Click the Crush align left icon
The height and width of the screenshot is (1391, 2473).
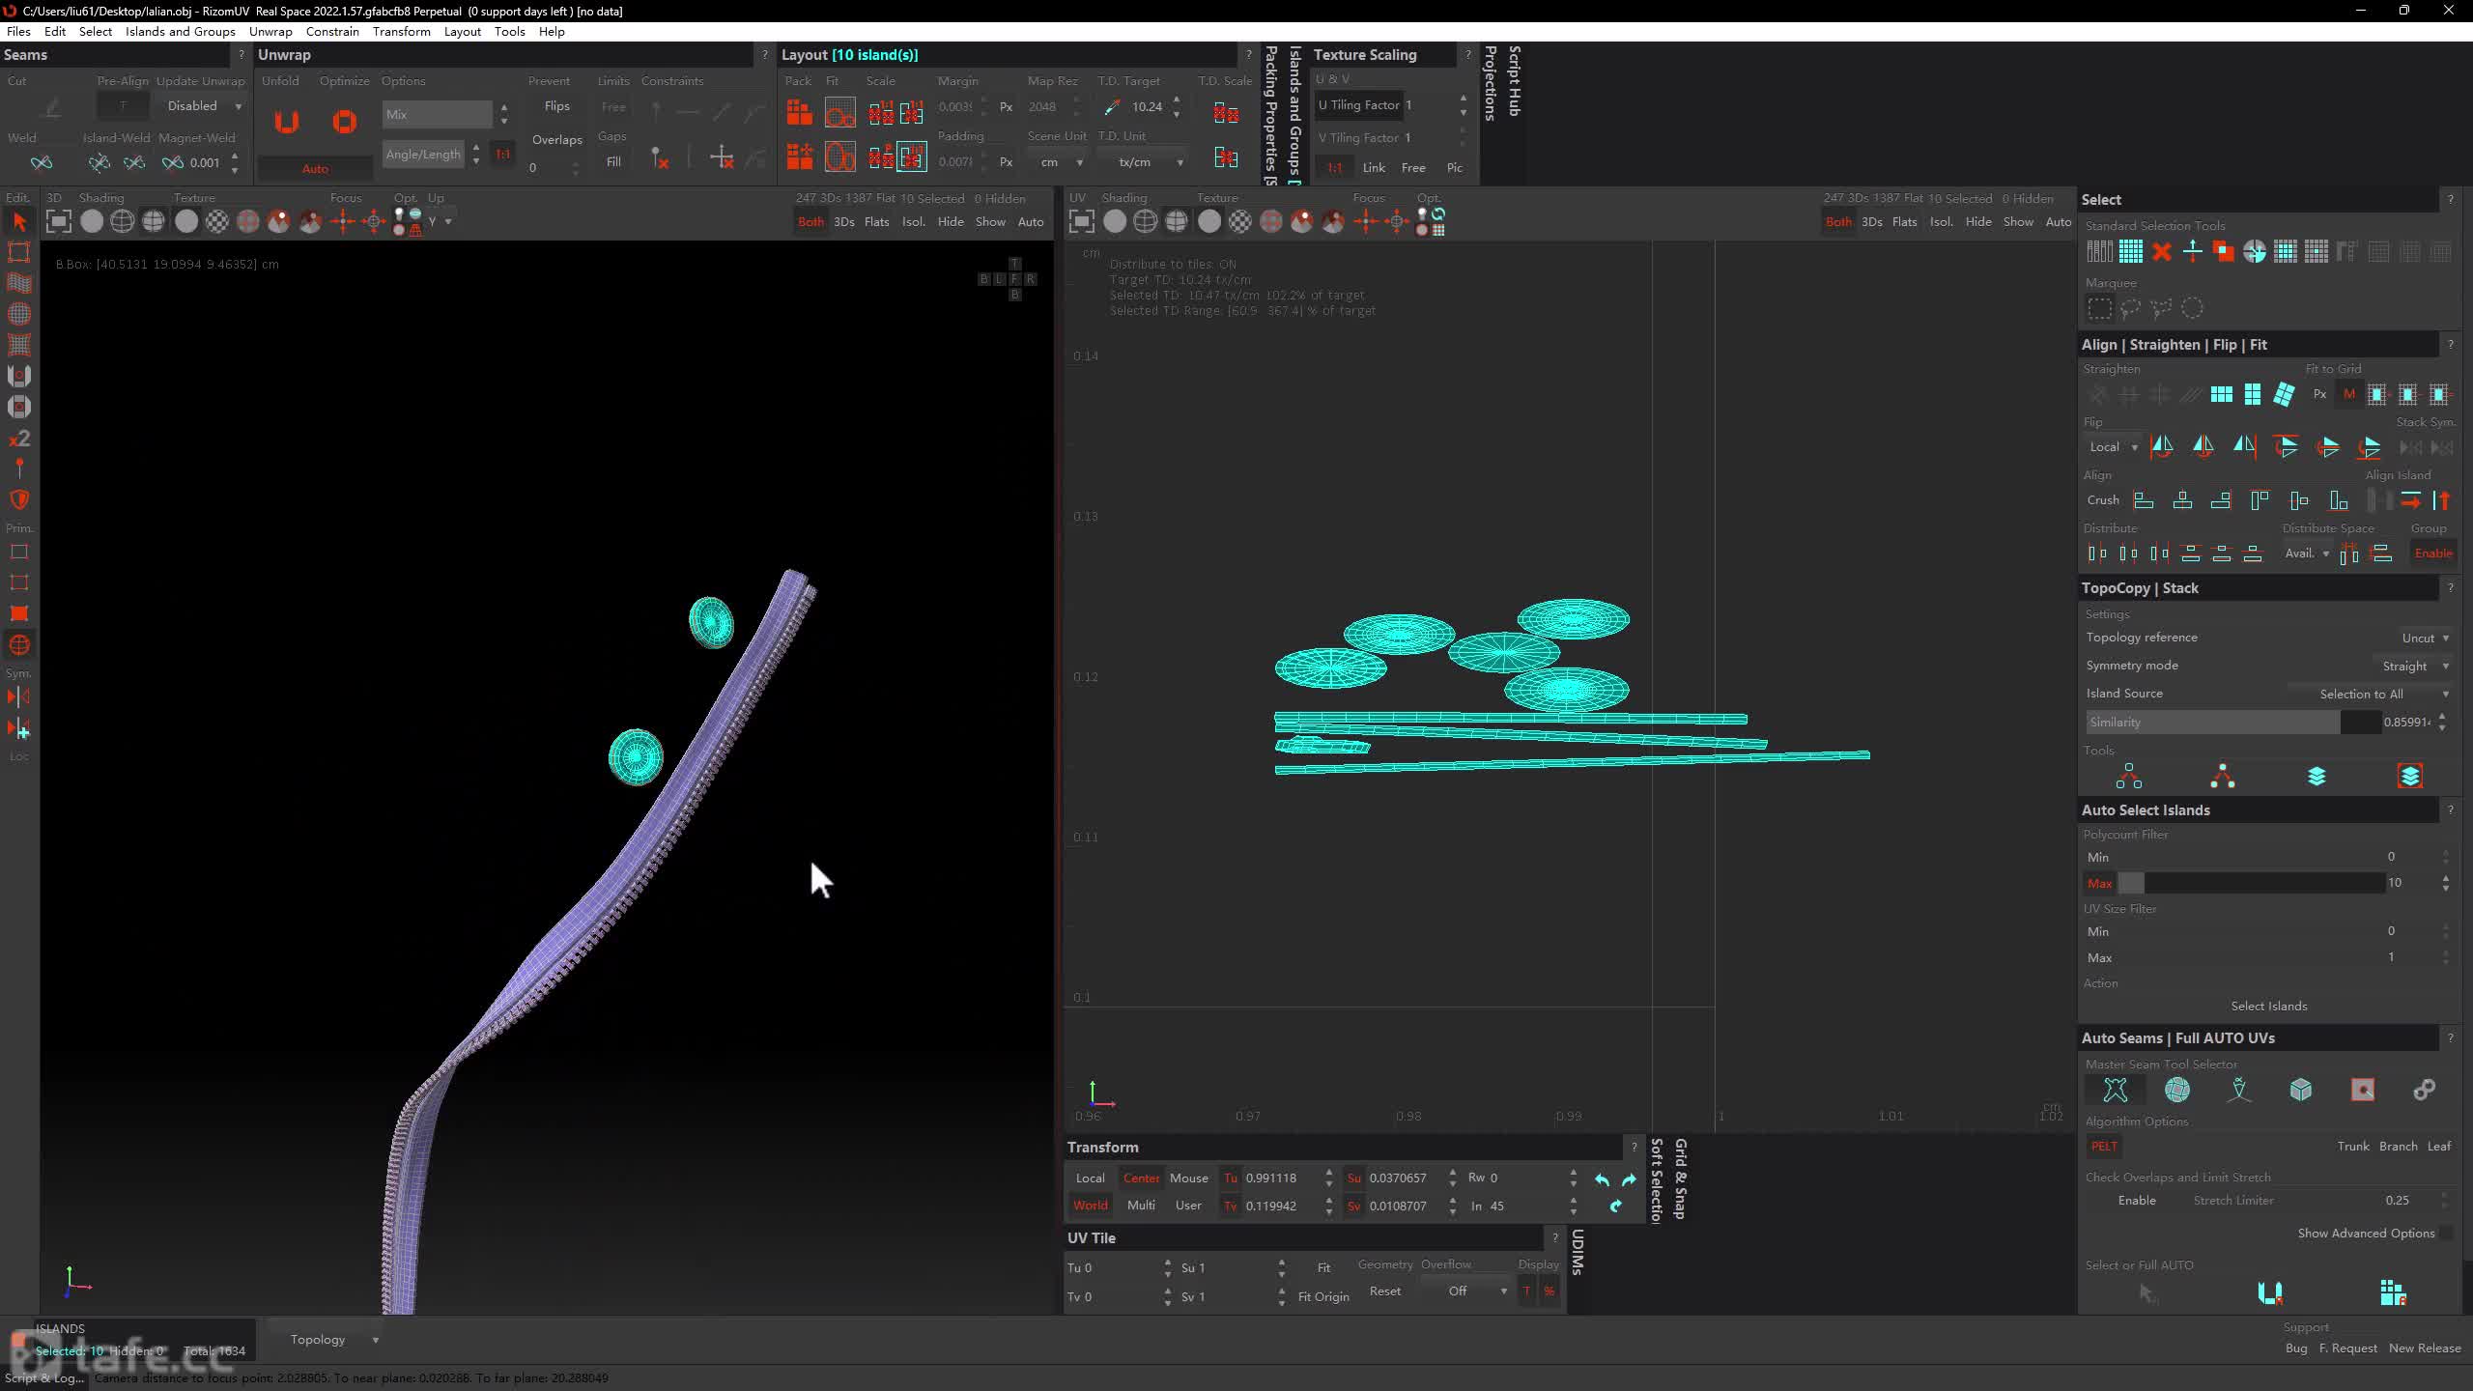click(x=2144, y=500)
